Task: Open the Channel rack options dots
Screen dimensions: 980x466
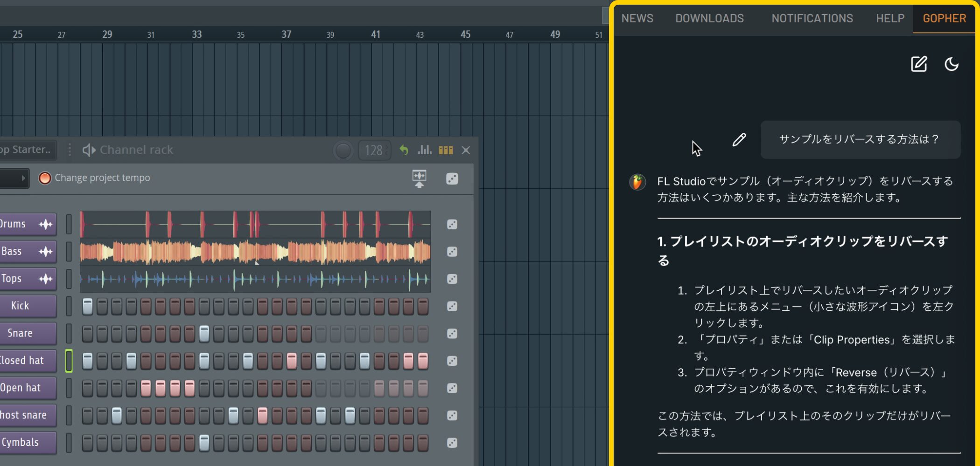Action: (70, 150)
